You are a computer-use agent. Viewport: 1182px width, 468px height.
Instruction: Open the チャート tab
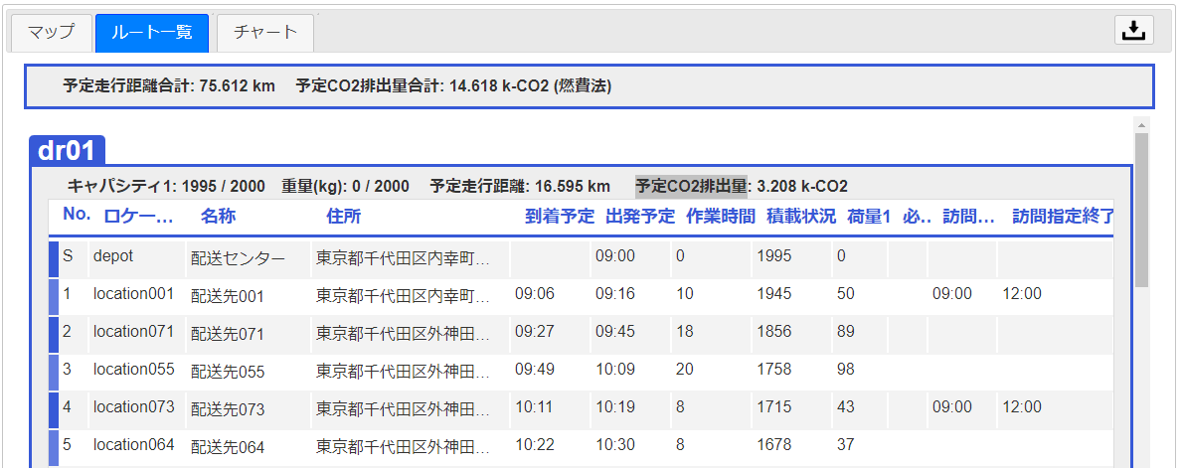pos(264,33)
